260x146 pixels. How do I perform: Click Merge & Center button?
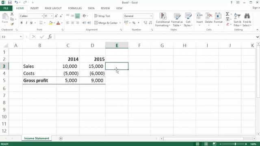pyautogui.click(x=106, y=23)
